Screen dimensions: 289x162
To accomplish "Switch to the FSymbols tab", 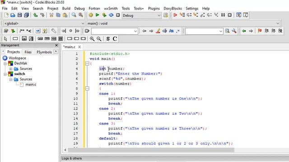I will pyautogui.click(x=44, y=52).
